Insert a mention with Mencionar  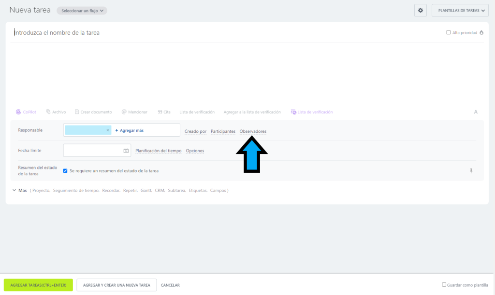124,112
